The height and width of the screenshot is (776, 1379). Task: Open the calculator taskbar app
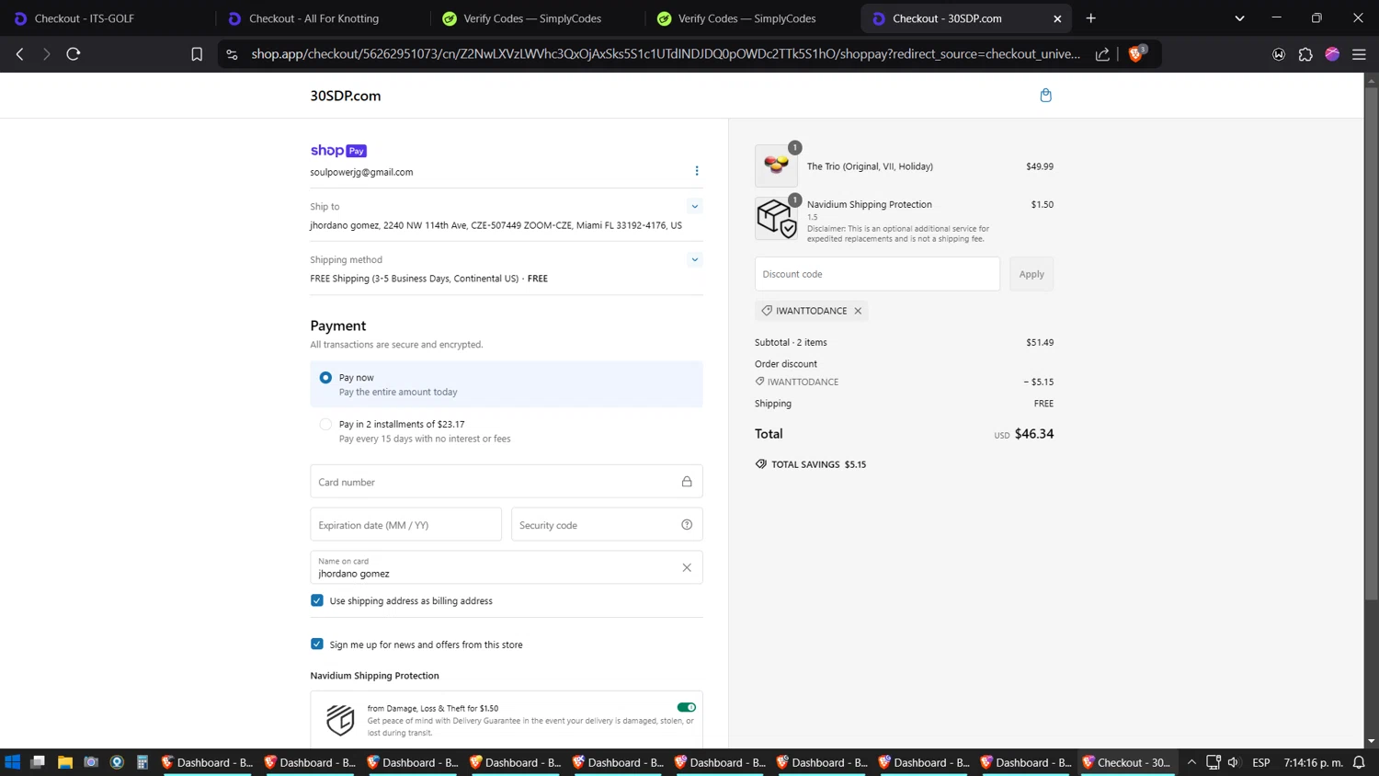point(142,762)
